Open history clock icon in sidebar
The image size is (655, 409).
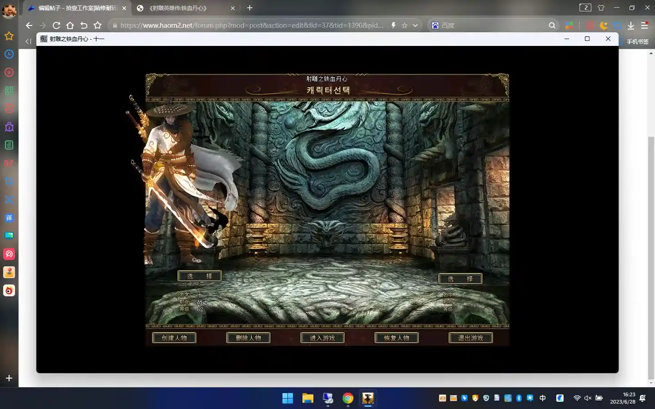[x=9, y=54]
